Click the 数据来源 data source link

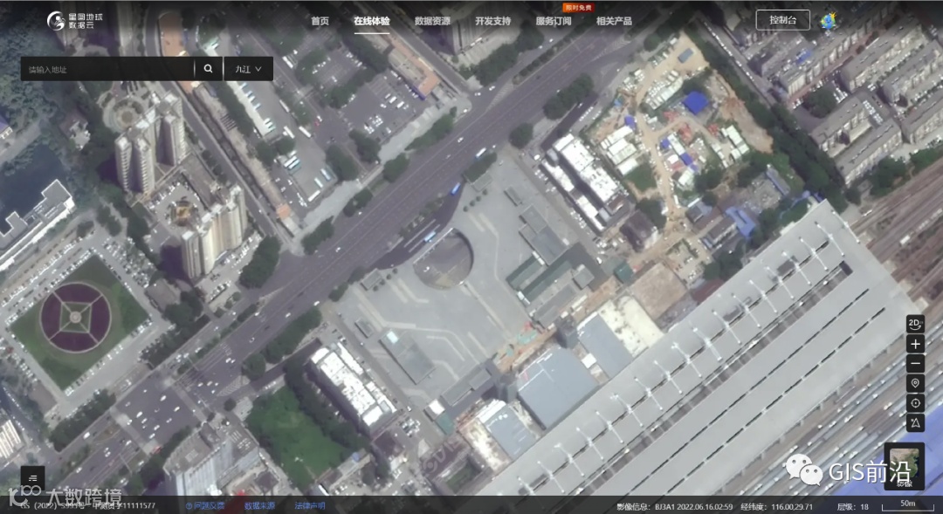[260, 505]
